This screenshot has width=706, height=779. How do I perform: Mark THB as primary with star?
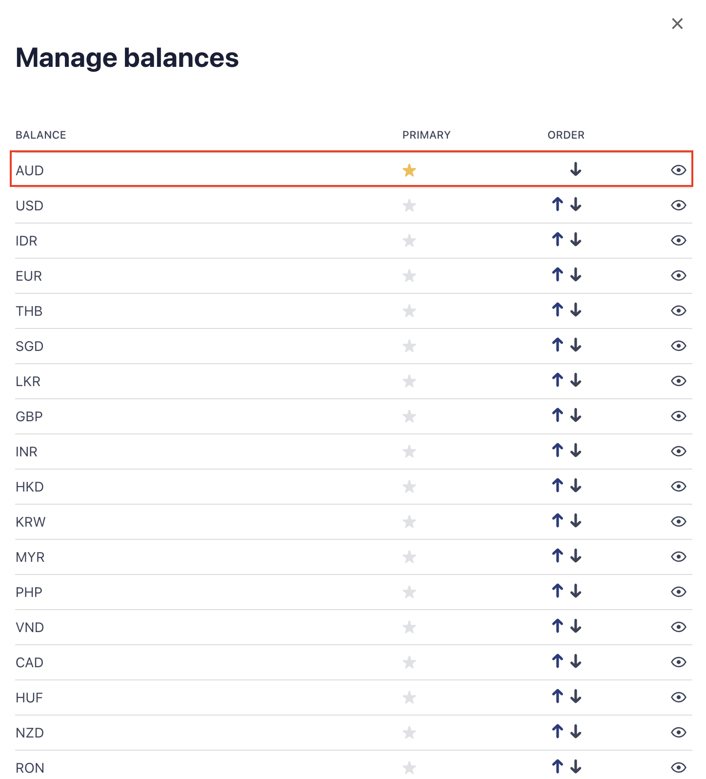click(x=409, y=311)
